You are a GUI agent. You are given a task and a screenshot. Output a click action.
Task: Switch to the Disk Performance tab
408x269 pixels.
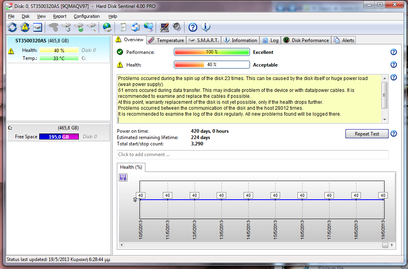click(306, 40)
